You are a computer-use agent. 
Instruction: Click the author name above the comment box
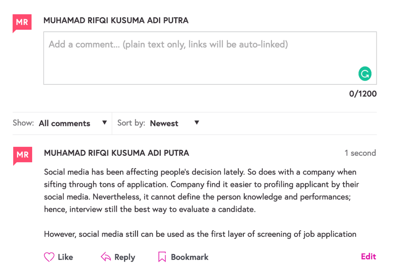pyautogui.click(x=116, y=20)
